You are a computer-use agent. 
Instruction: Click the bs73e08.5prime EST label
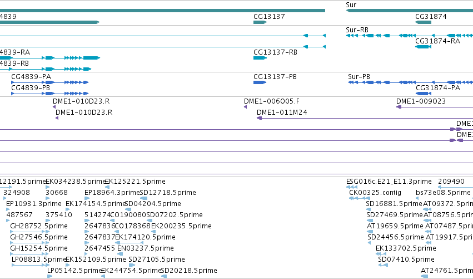pyautogui.click(x=443, y=193)
